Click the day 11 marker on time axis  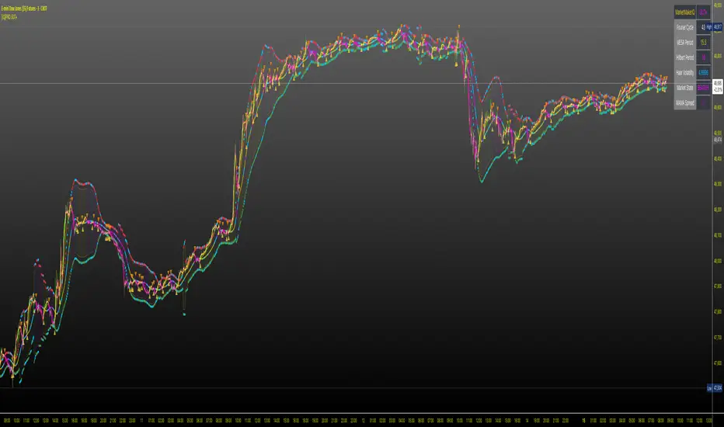coord(141,421)
